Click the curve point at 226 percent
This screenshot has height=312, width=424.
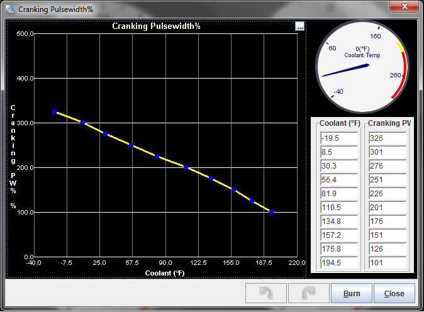(x=157, y=156)
